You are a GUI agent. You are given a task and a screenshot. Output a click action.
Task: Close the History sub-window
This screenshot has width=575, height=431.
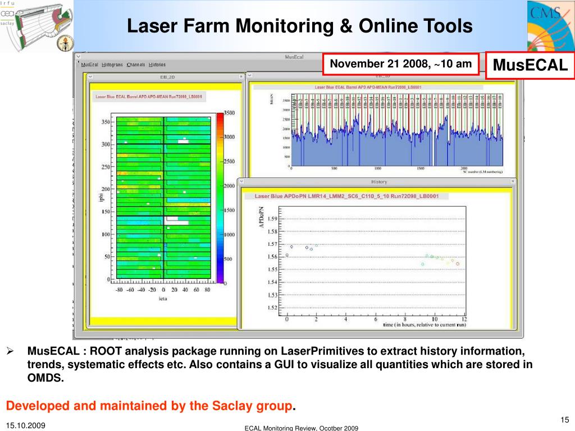click(513, 181)
